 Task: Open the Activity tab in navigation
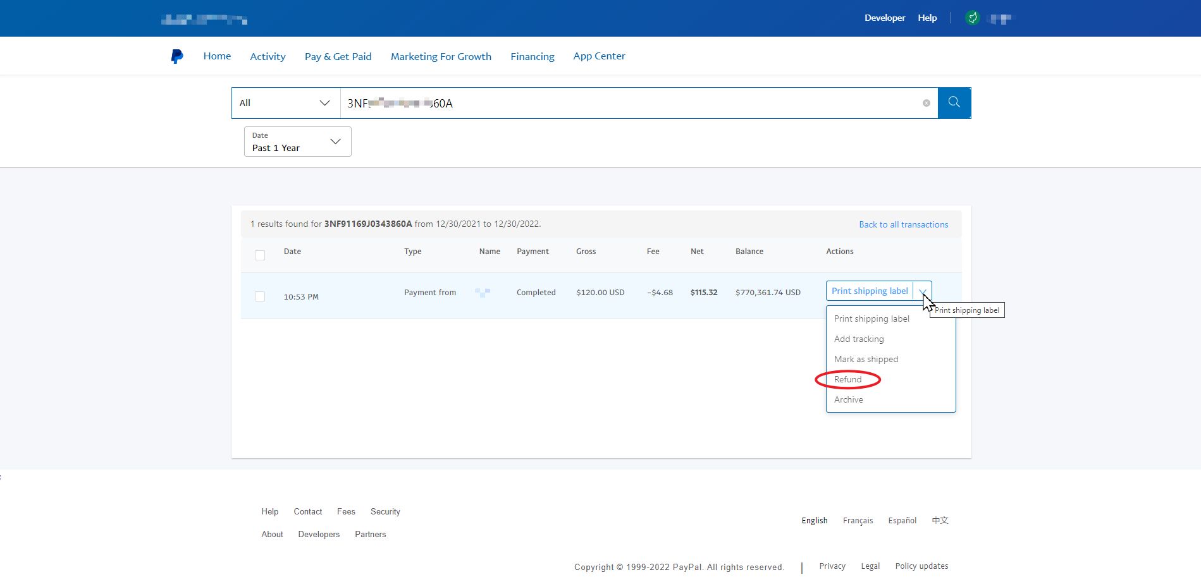pos(268,56)
